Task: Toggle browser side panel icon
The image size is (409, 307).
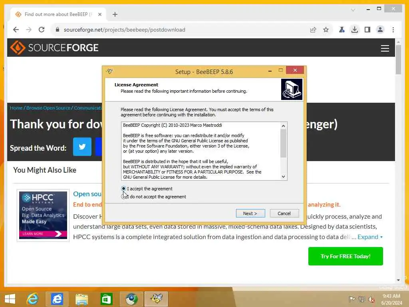Action: (x=367, y=30)
